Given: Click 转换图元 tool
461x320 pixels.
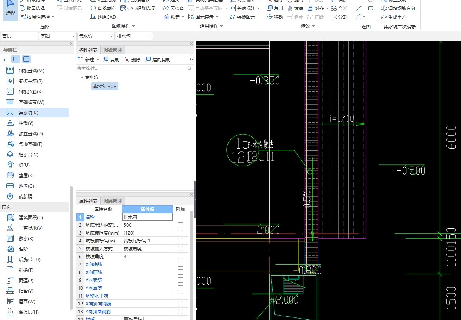Looking at the screenshot, I should click(x=243, y=17).
